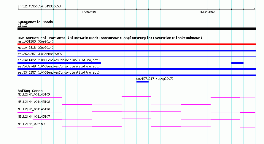Open variant esv1571217 (Levy2007) label
Image resolution: width=264 pixels, height=144 pixels.
coord(155,79)
